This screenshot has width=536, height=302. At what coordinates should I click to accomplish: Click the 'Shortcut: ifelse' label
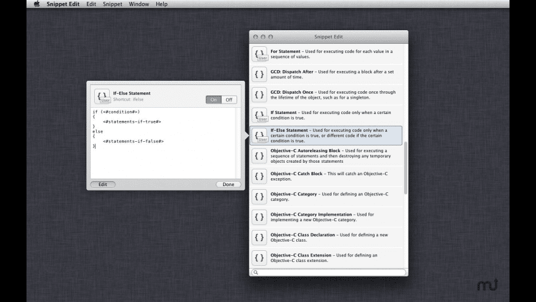point(128,99)
